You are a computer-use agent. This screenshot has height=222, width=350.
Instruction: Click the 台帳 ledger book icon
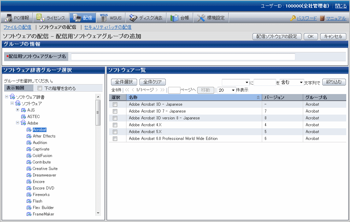tap(174, 18)
